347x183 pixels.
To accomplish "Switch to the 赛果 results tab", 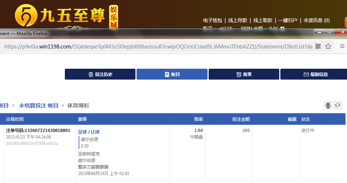I will click(244, 74).
